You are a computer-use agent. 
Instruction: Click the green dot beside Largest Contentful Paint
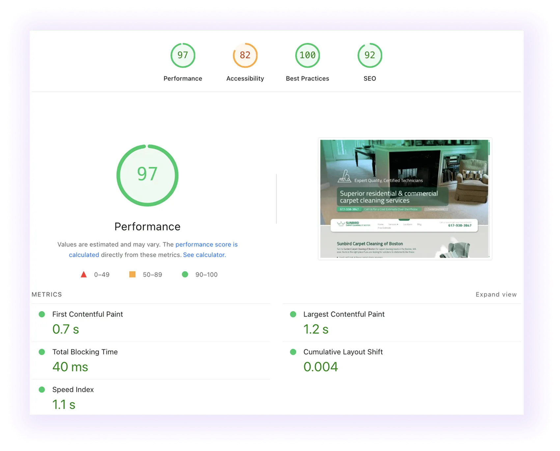click(x=293, y=314)
